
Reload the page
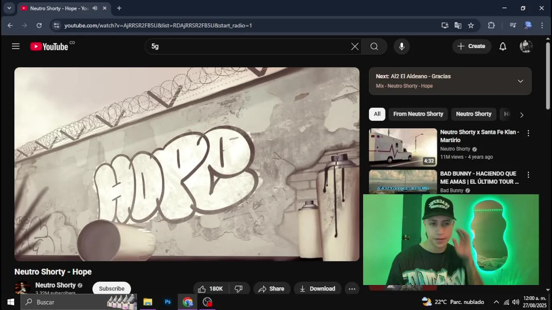[39, 25]
